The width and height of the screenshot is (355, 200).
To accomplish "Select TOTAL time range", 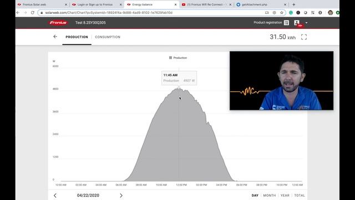I will click(300, 195).
